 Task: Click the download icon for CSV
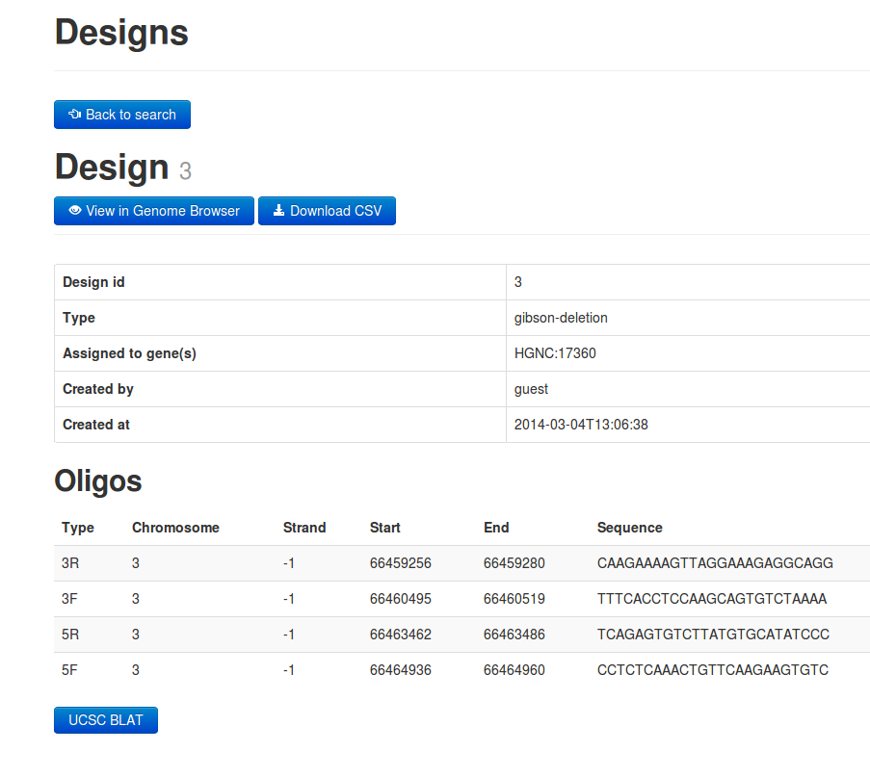click(278, 211)
